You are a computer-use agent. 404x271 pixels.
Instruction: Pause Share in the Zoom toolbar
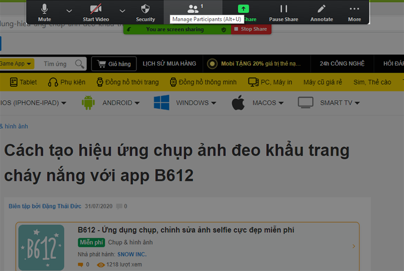point(283,12)
